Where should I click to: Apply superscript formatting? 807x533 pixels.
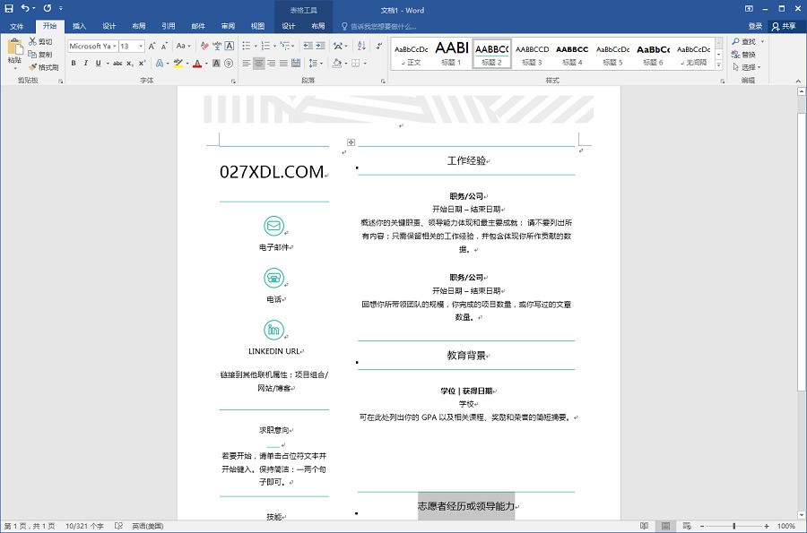pos(141,63)
